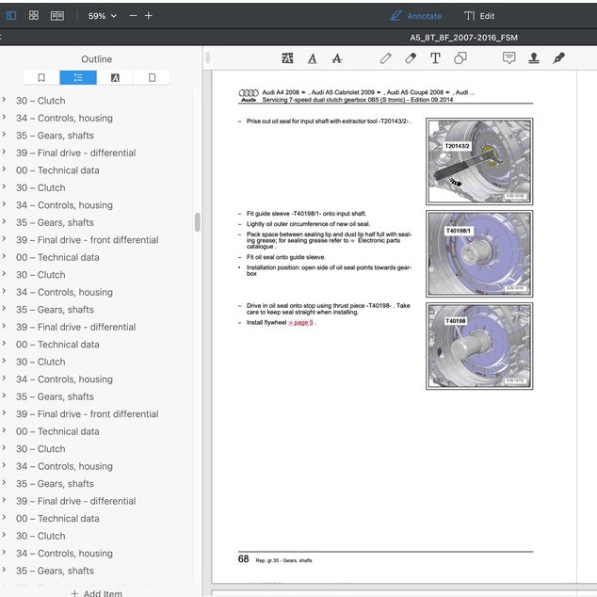The width and height of the screenshot is (597, 597).
Task: Zoom out with the minus button
Action: (133, 16)
